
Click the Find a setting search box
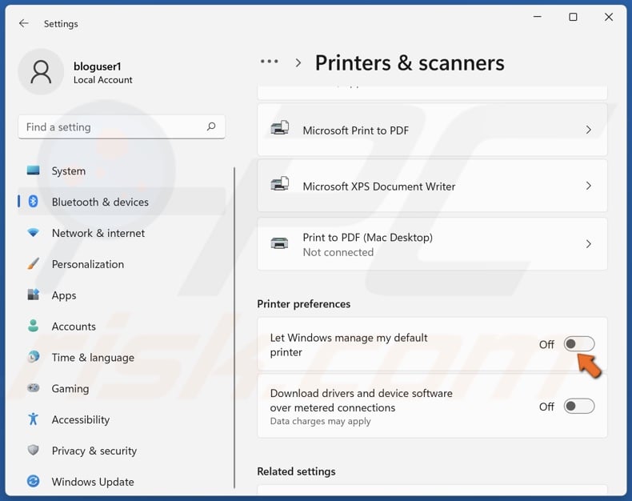122,126
